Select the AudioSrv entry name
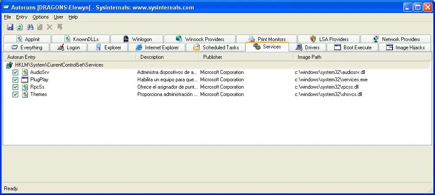The height and width of the screenshot is (195, 435). click(40, 72)
